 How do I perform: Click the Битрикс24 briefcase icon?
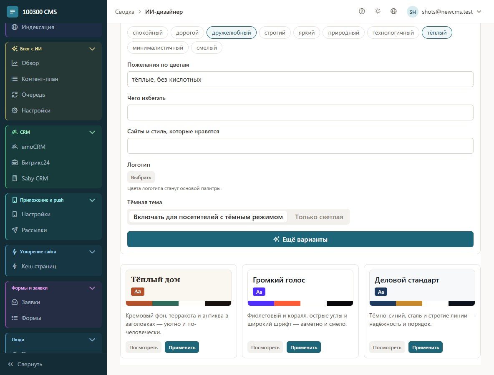pos(15,162)
